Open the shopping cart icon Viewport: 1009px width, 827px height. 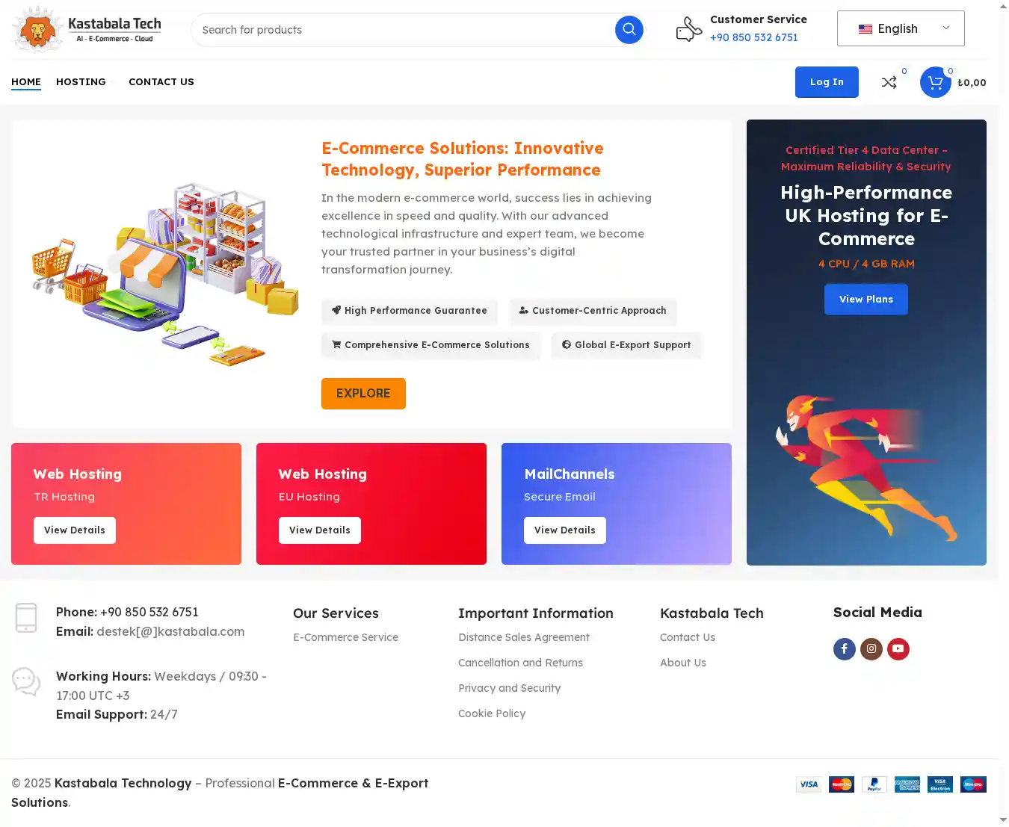click(935, 82)
